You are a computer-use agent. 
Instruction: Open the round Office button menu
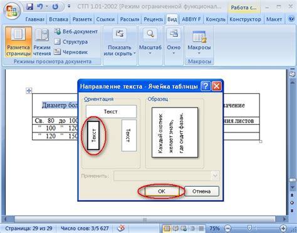coord(11,11)
